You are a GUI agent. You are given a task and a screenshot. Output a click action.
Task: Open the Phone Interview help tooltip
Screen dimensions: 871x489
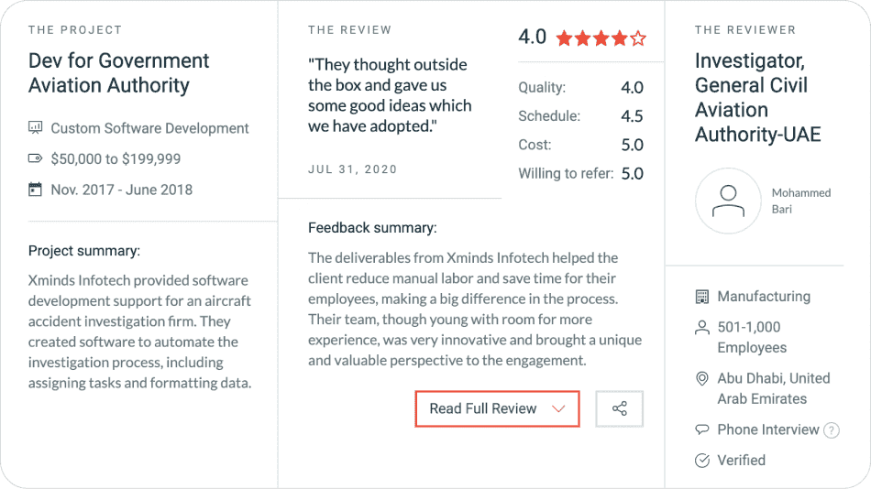[x=832, y=430]
